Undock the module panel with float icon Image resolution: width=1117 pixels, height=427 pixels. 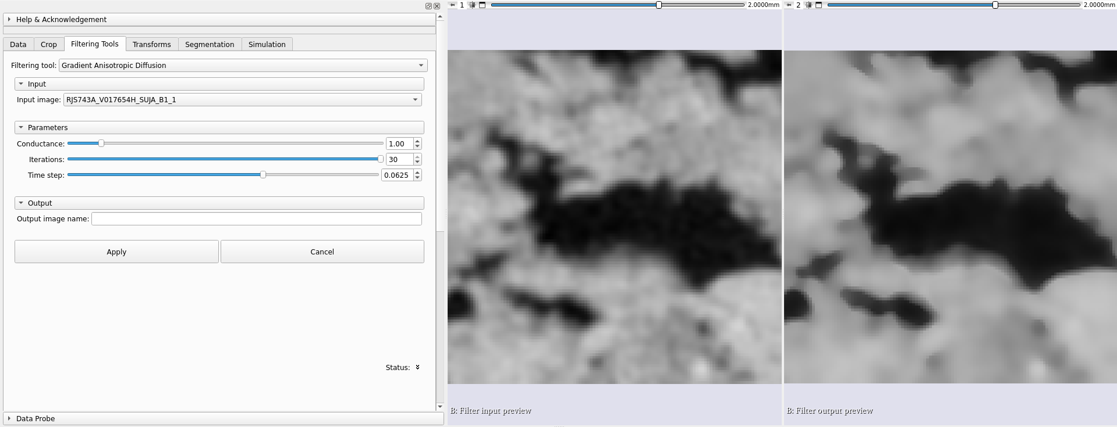(x=428, y=6)
